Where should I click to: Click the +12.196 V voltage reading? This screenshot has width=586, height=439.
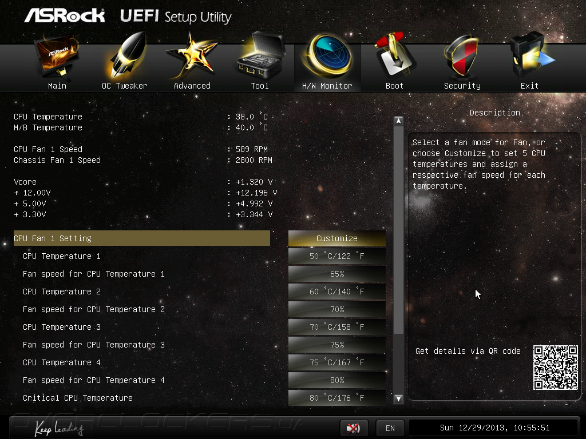point(256,193)
